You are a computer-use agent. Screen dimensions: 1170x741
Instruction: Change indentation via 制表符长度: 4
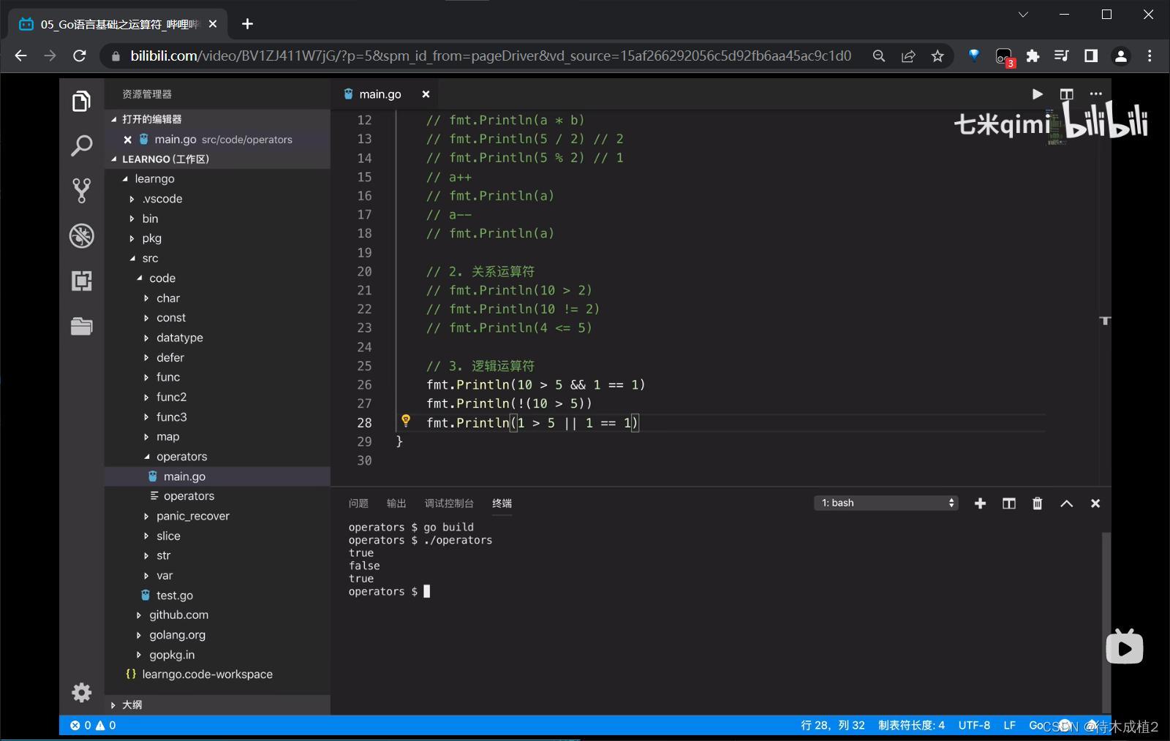(x=911, y=726)
